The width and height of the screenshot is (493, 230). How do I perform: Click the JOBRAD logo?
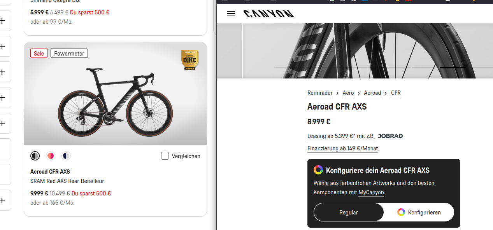390,136
